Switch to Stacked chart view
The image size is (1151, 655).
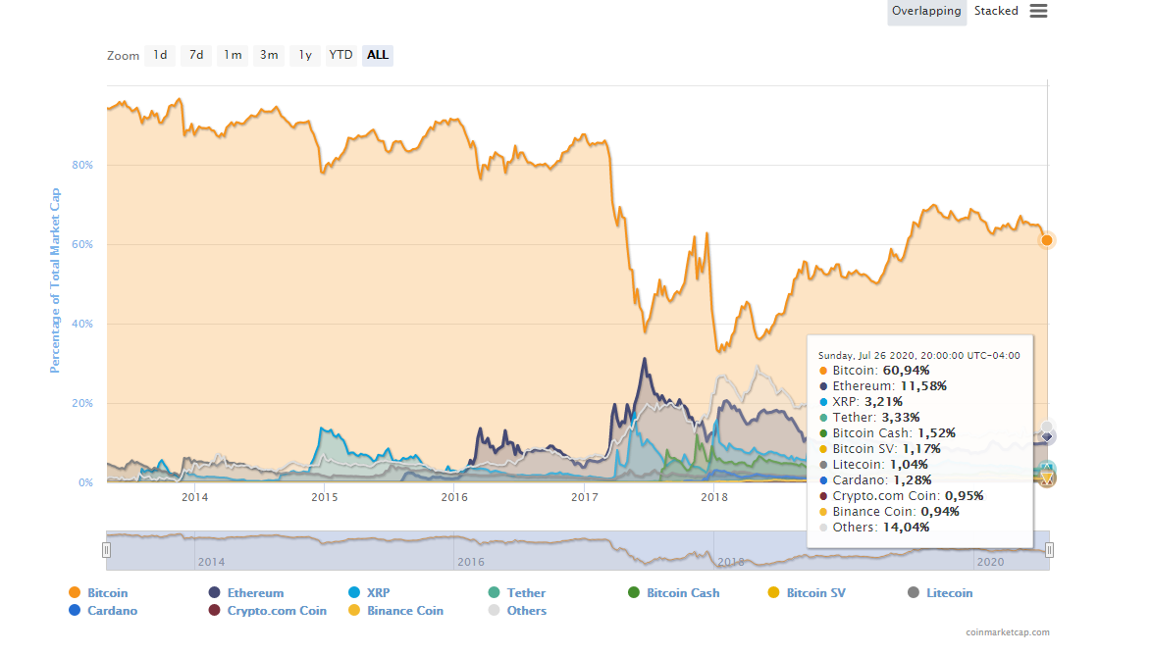tap(996, 11)
